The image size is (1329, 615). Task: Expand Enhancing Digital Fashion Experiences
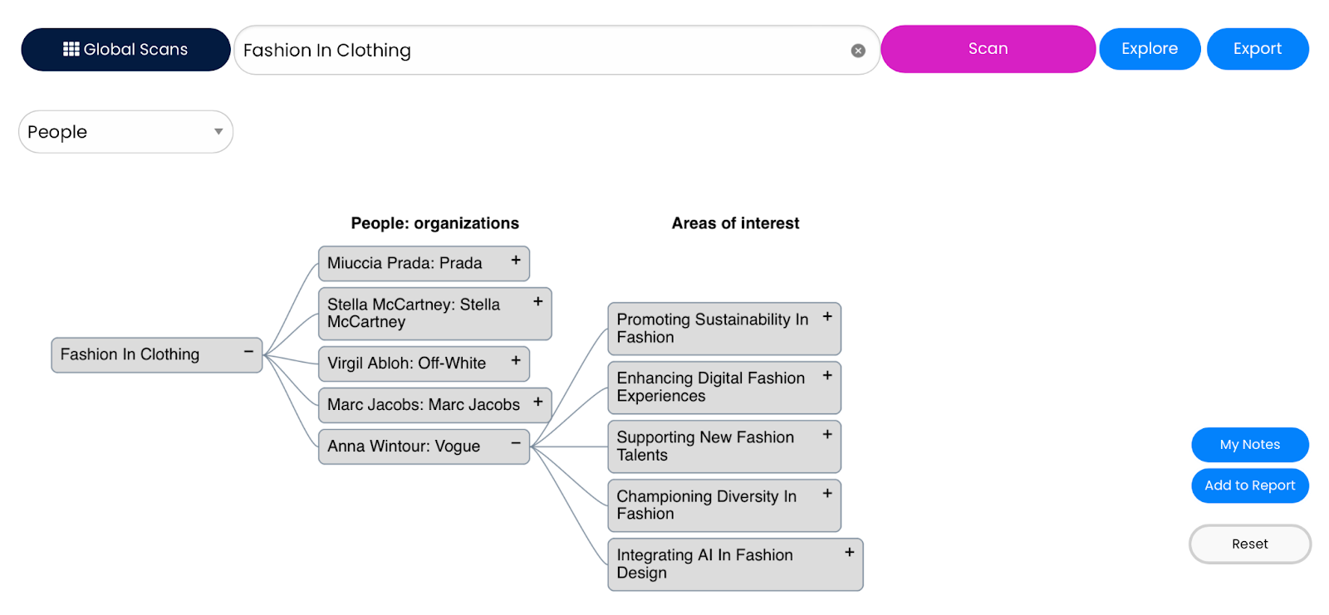(x=827, y=376)
